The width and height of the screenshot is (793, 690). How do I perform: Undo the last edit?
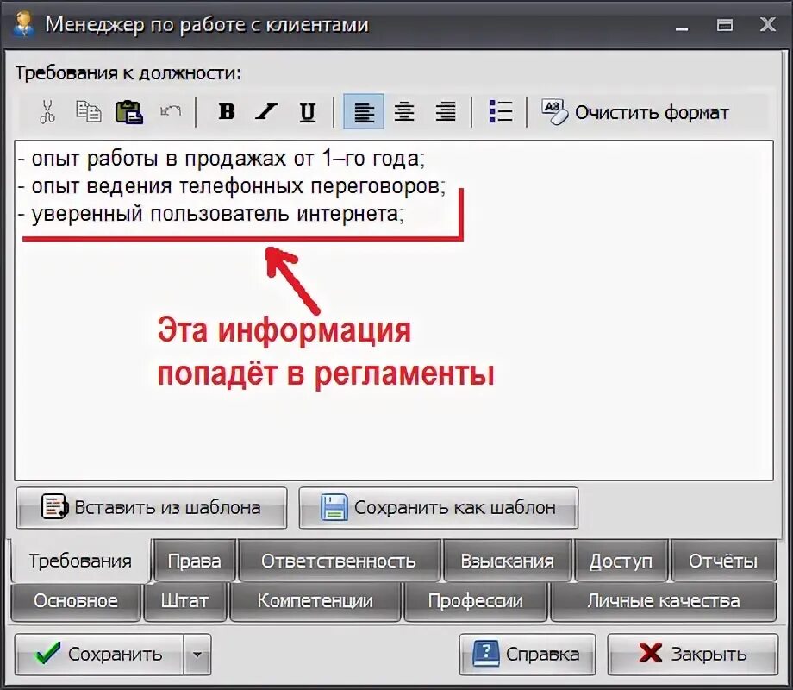click(x=171, y=111)
